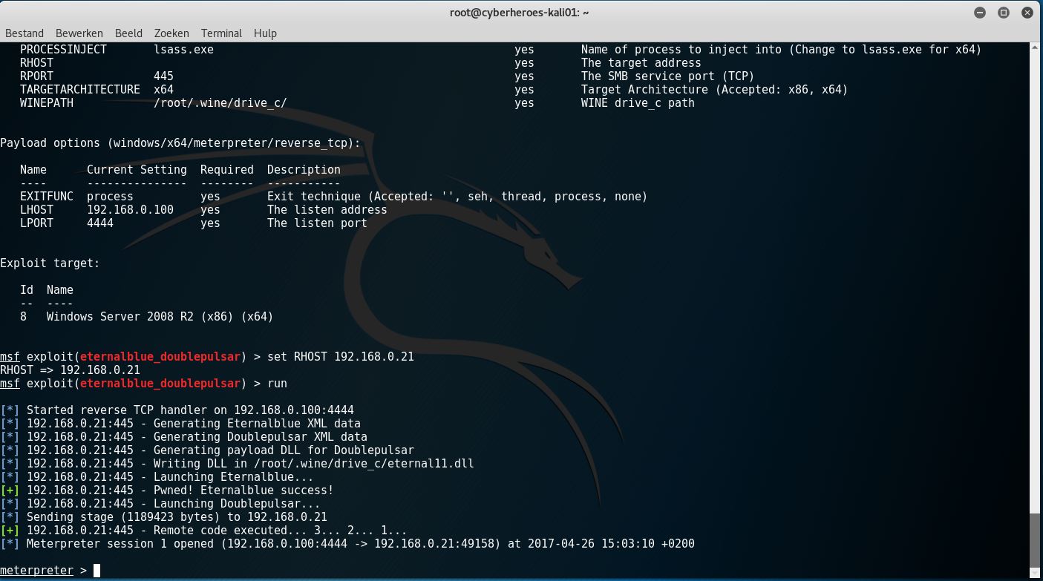Minimize the terminal window
1043x581 pixels.
[981, 13]
